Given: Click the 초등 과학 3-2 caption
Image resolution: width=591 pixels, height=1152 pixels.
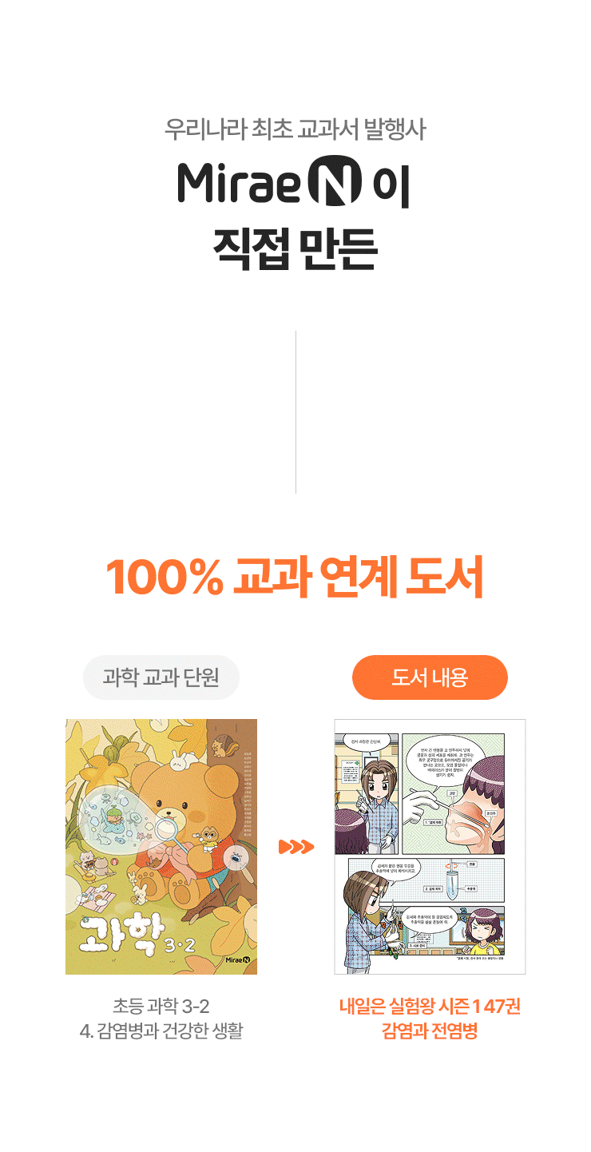Looking at the screenshot, I should point(161,1006).
